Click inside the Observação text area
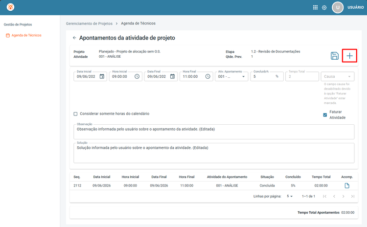The image size is (367, 227). pos(214,132)
